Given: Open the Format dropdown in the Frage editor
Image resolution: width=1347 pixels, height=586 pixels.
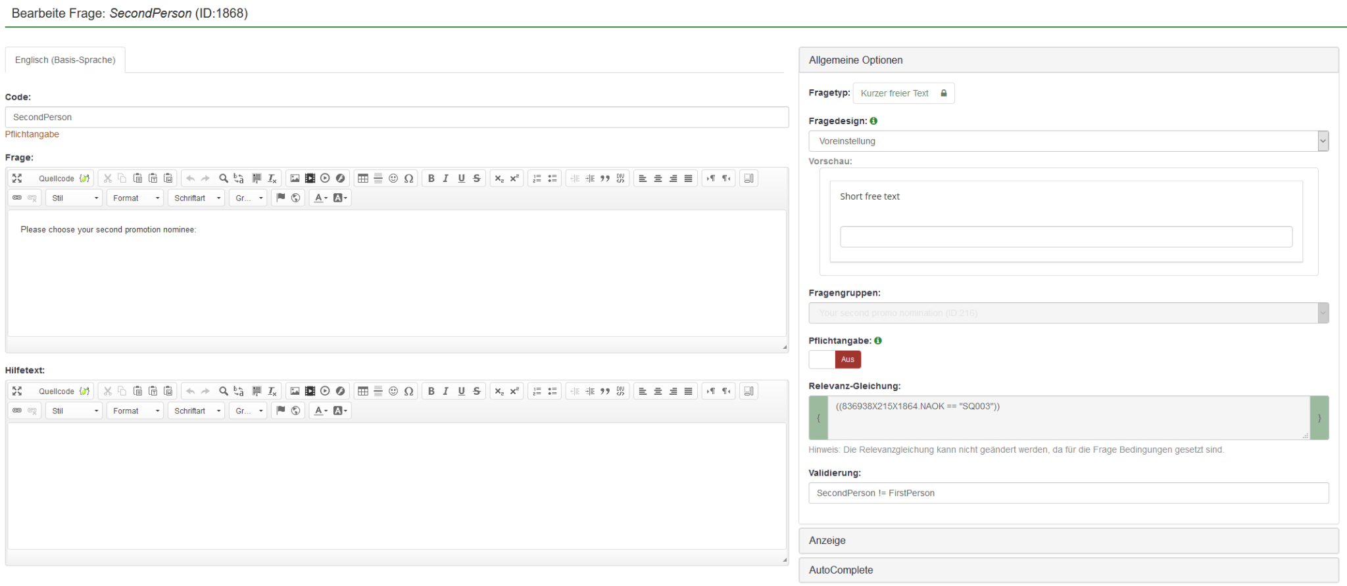Looking at the screenshot, I should pyautogui.click(x=135, y=198).
